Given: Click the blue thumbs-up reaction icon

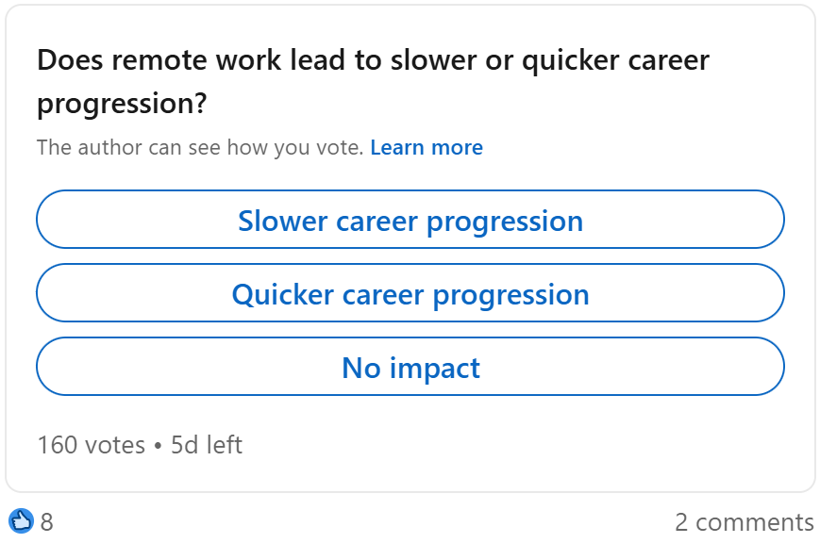Looking at the screenshot, I should [x=21, y=521].
